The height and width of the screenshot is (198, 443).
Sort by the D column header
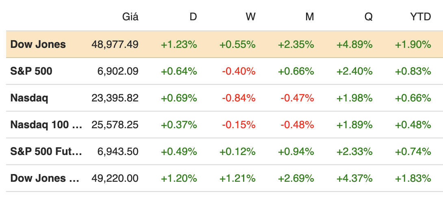[193, 17]
